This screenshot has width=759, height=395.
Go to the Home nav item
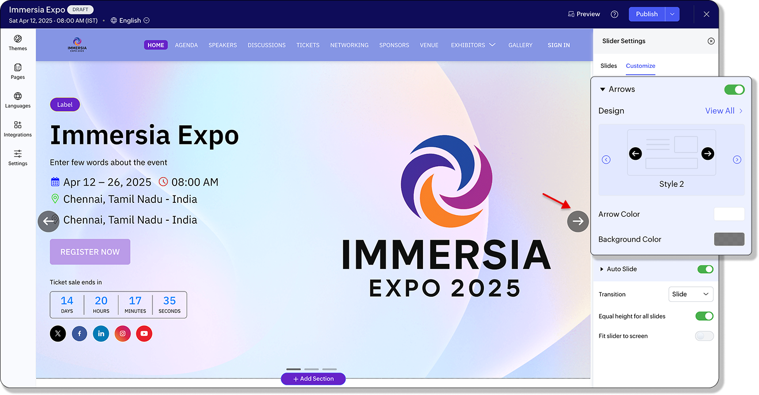pyautogui.click(x=156, y=45)
